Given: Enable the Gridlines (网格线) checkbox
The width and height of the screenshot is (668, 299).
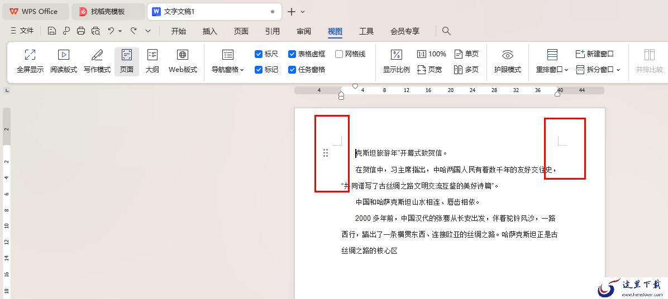Looking at the screenshot, I should pyautogui.click(x=339, y=54).
